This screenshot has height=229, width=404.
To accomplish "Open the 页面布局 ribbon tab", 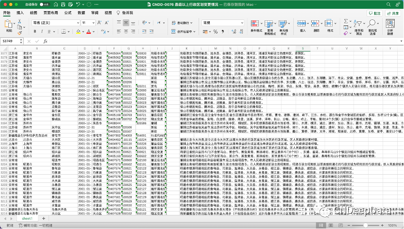I will (50, 13).
